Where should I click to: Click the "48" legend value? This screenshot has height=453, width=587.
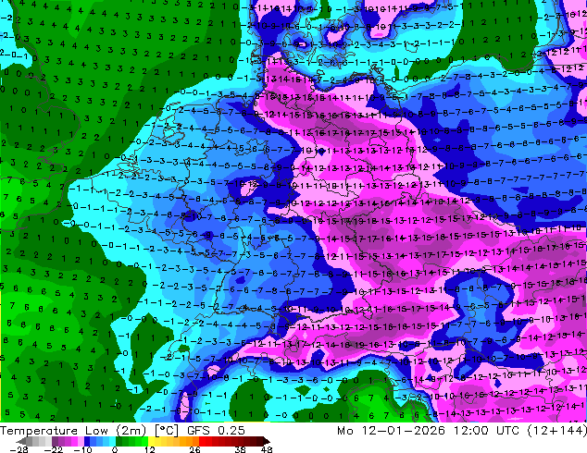click(x=267, y=449)
